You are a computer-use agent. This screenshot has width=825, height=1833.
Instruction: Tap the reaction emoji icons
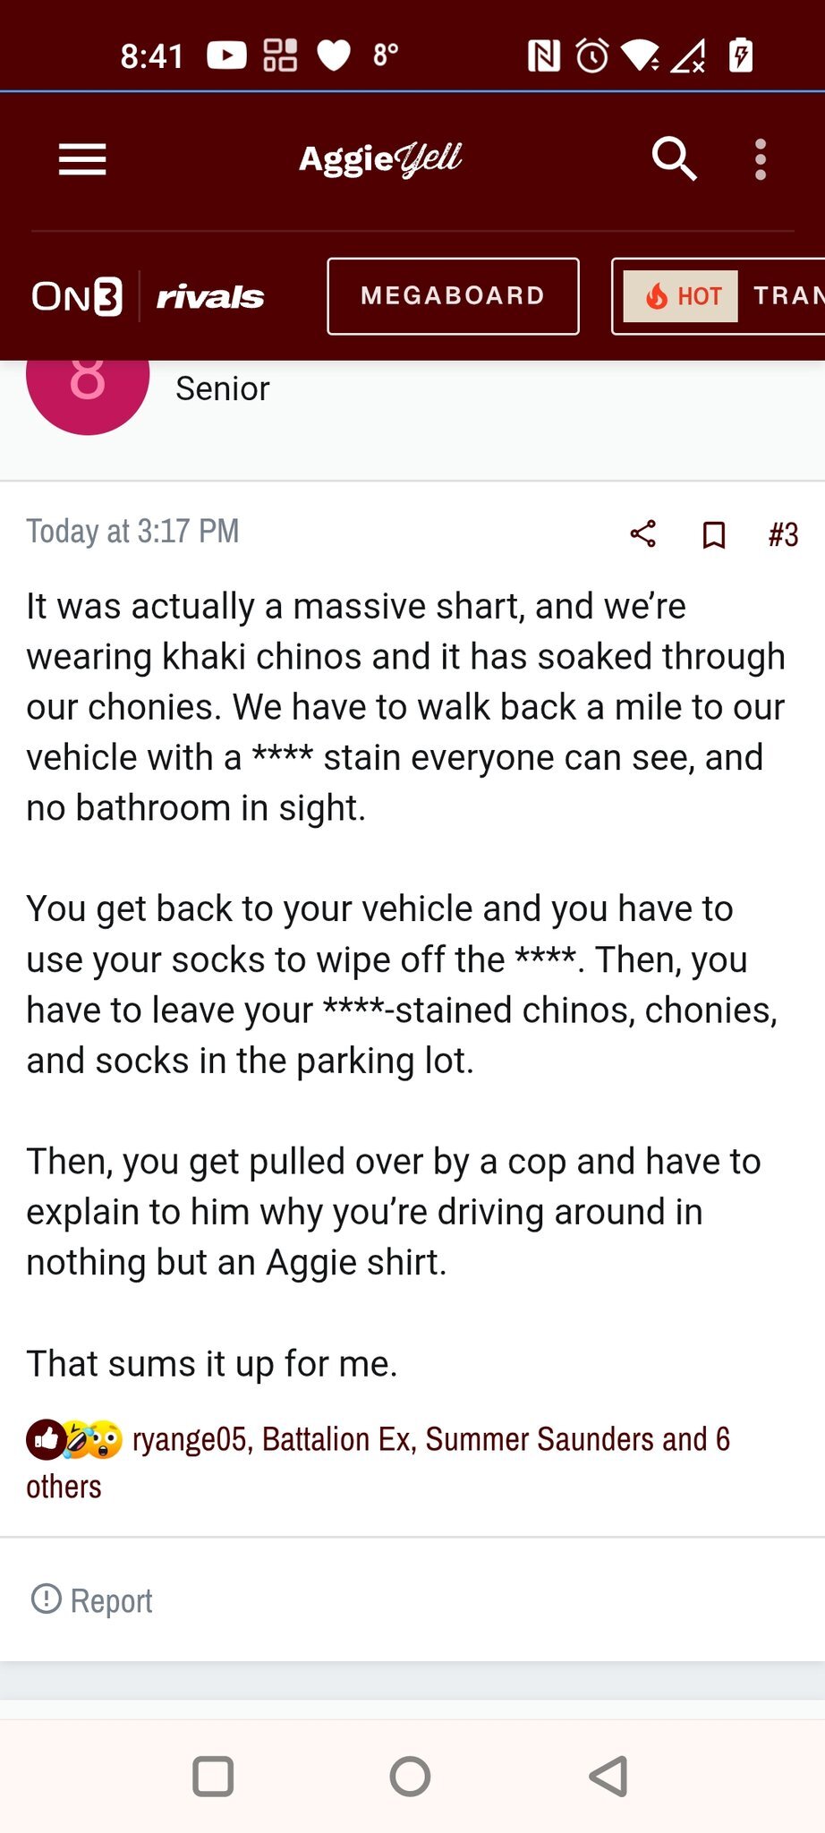coord(73,1439)
